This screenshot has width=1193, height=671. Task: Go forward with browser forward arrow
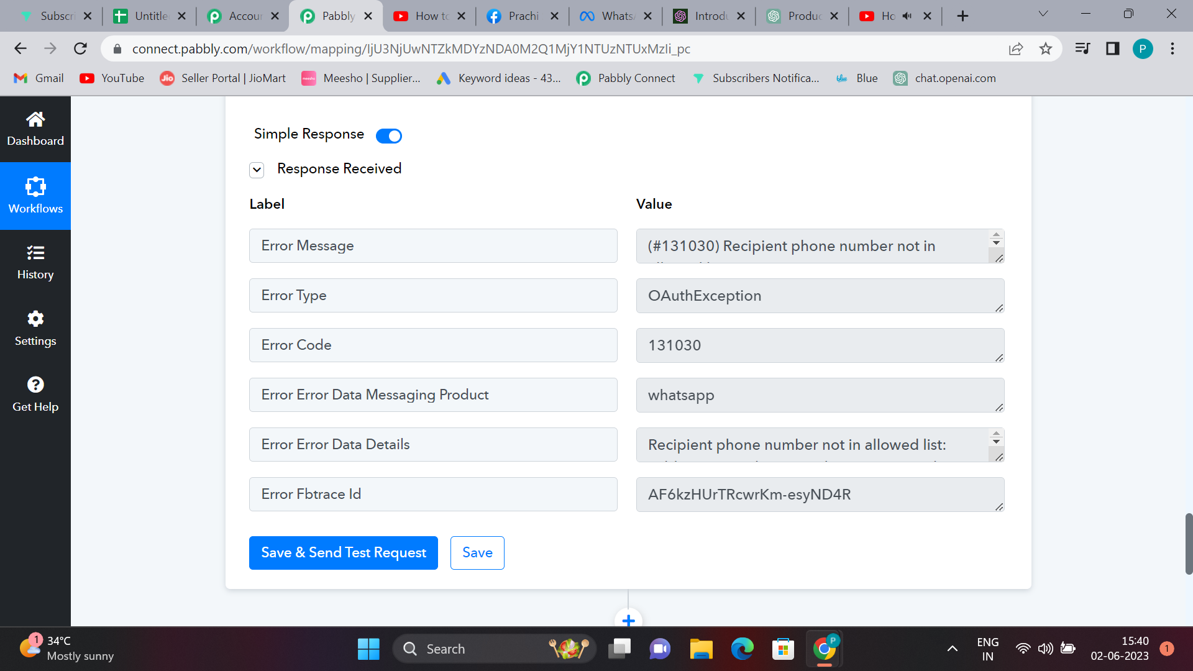pyautogui.click(x=50, y=48)
